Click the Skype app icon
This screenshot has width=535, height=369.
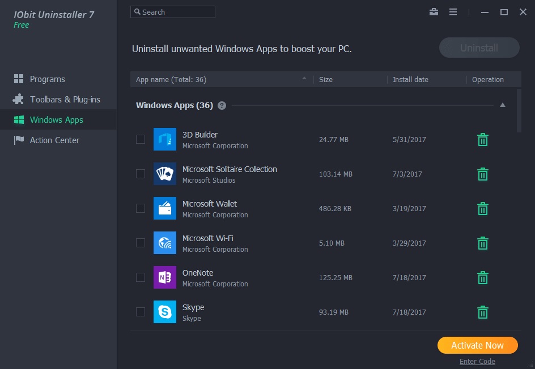pos(165,312)
